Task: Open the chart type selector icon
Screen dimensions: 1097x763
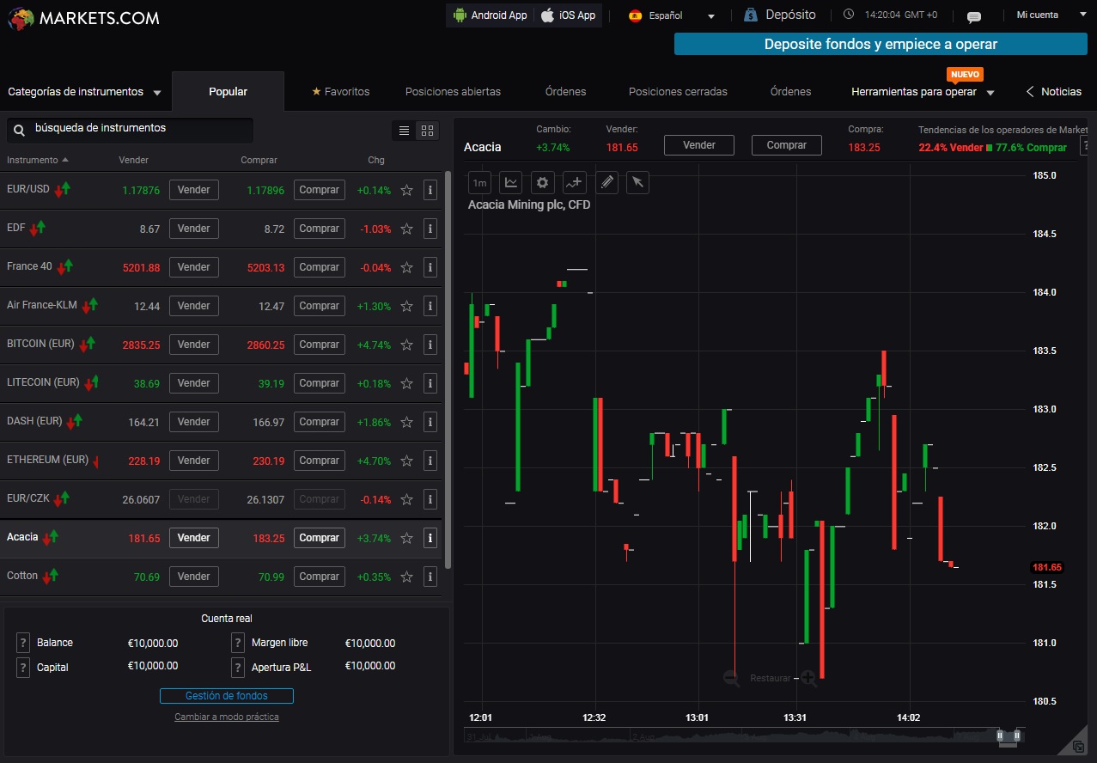Action: [511, 182]
